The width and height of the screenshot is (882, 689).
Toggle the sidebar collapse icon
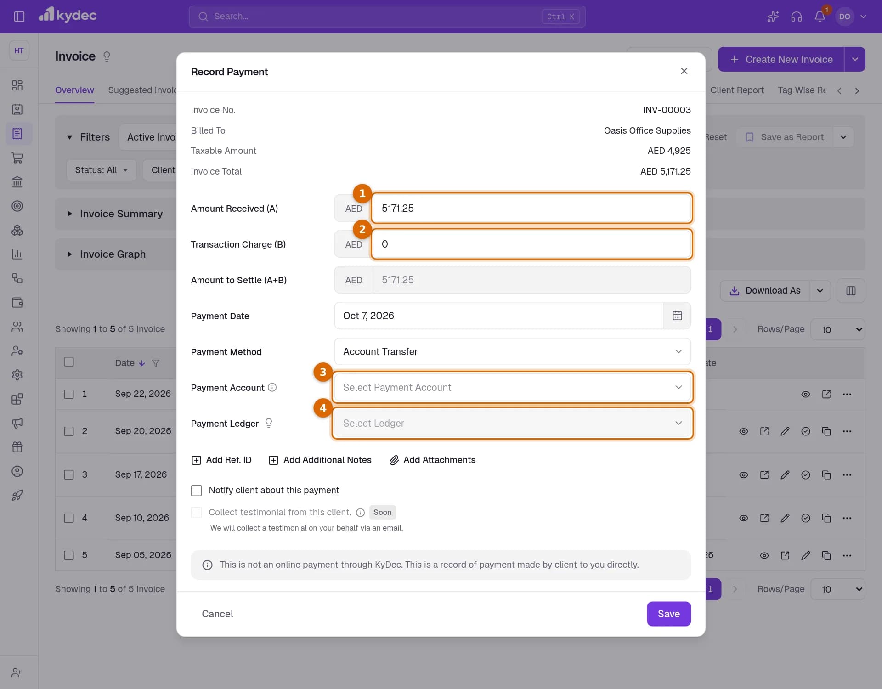coord(19,17)
